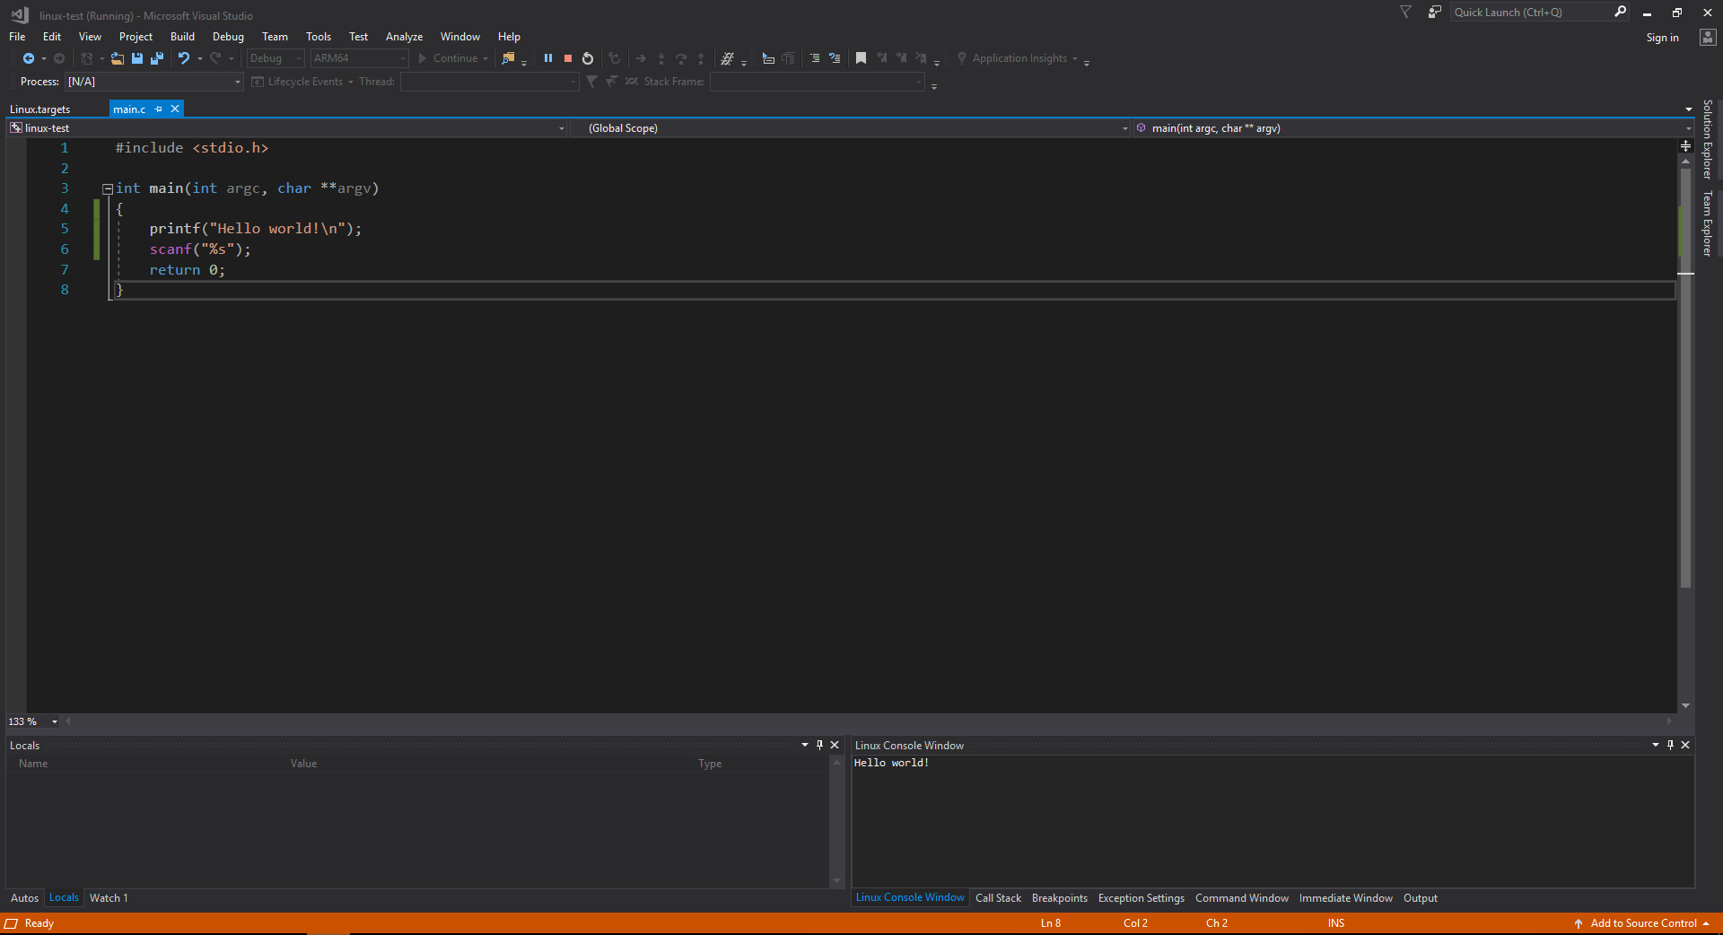Screen dimensions: 1723x935
Task: Pause execution using Break All
Action: click(x=548, y=57)
